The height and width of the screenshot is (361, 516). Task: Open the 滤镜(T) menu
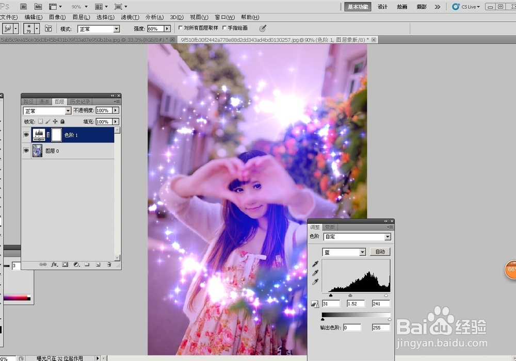tap(130, 17)
